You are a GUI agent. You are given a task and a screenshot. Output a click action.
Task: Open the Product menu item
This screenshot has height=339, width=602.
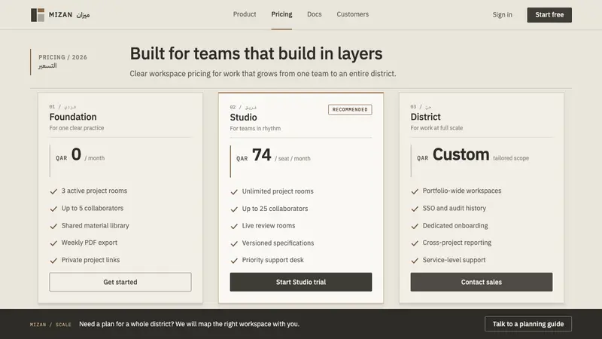pyautogui.click(x=244, y=14)
